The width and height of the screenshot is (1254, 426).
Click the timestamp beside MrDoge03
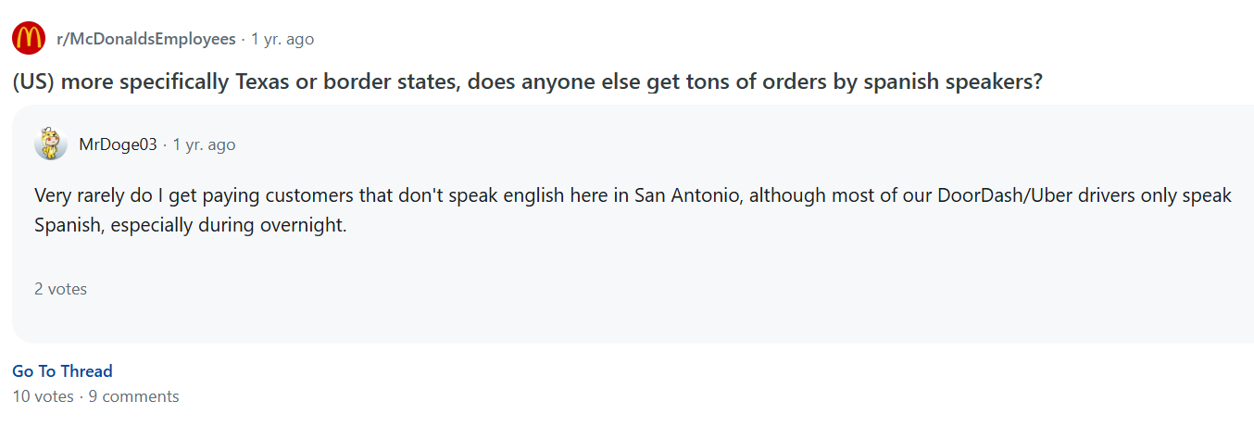(x=204, y=144)
